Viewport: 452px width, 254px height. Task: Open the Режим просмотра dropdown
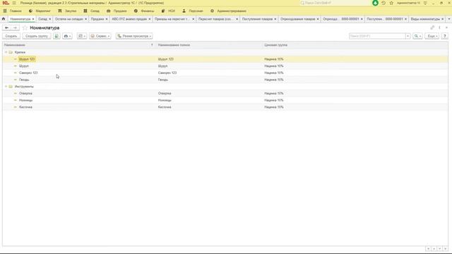[x=134, y=36]
